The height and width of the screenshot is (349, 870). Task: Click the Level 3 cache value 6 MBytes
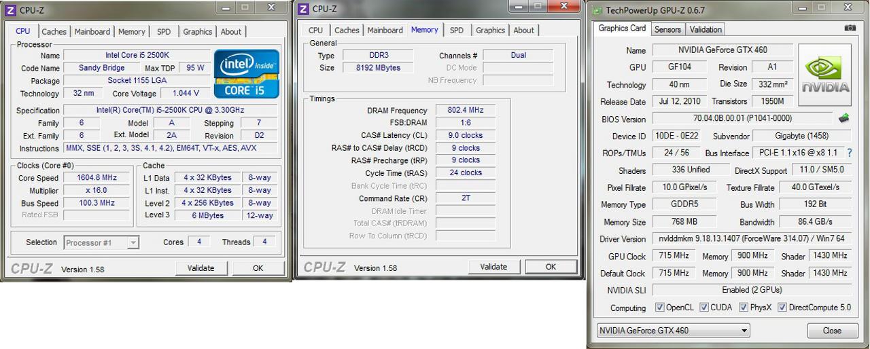tap(207, 215)
